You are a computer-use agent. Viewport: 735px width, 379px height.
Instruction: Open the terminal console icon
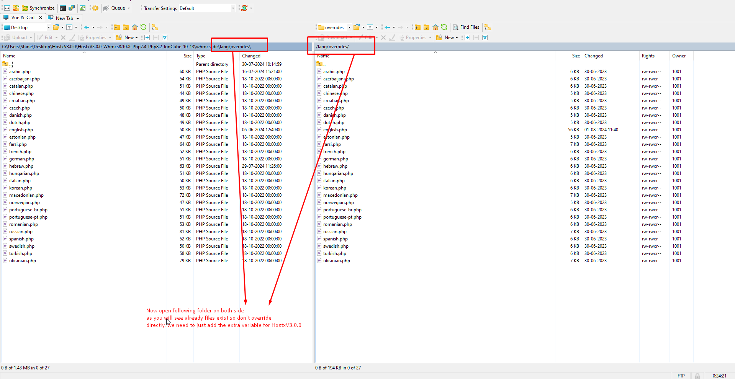pos(62,8)
